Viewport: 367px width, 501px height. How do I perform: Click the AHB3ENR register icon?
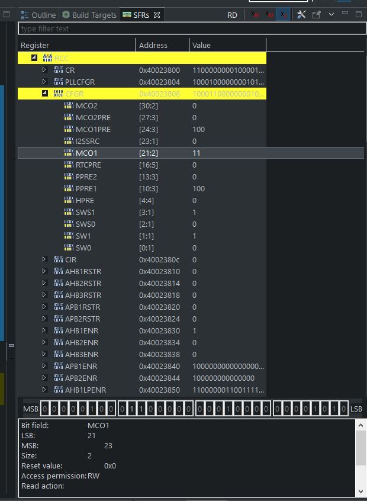point(58,354)
